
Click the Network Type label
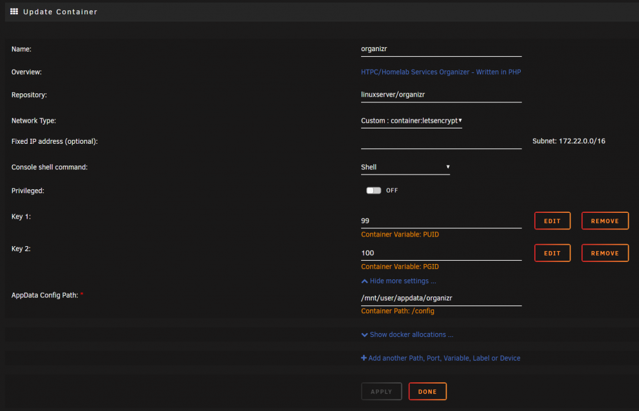(33, 121)
